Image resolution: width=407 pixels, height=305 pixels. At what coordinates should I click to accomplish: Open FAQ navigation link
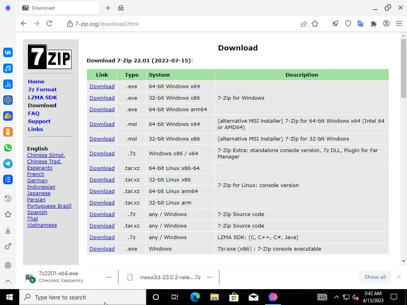[x=33, y=113]
